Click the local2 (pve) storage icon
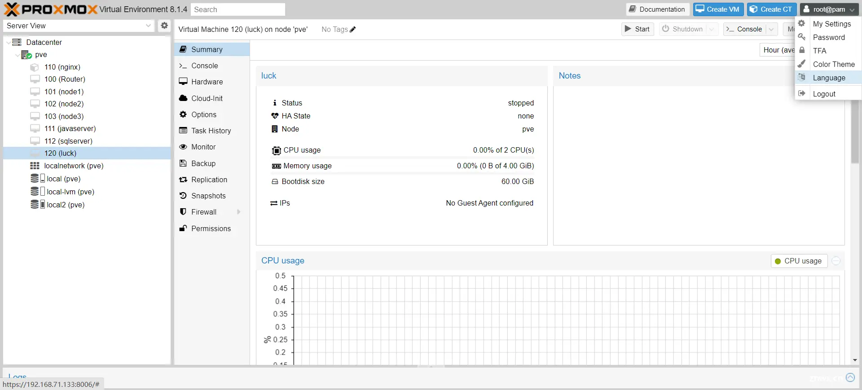 pyautogui.click(x=37, y=205)
